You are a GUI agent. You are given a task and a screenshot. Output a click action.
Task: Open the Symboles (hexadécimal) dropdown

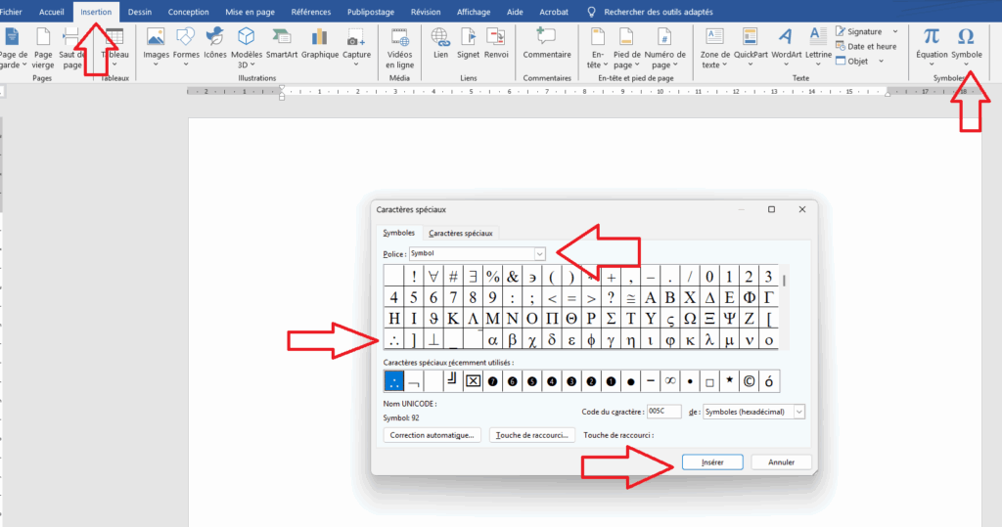tap(798, 412)
